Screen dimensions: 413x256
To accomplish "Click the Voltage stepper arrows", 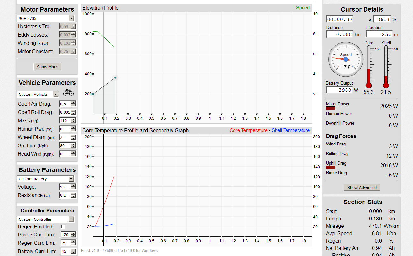I will click(73, 187).
